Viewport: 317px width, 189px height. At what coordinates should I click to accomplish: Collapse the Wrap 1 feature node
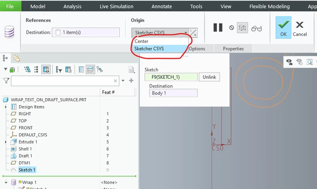coord(6,182)
